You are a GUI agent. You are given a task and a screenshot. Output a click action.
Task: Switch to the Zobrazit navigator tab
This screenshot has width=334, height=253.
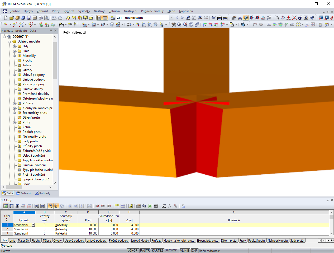tap(24, 193)
